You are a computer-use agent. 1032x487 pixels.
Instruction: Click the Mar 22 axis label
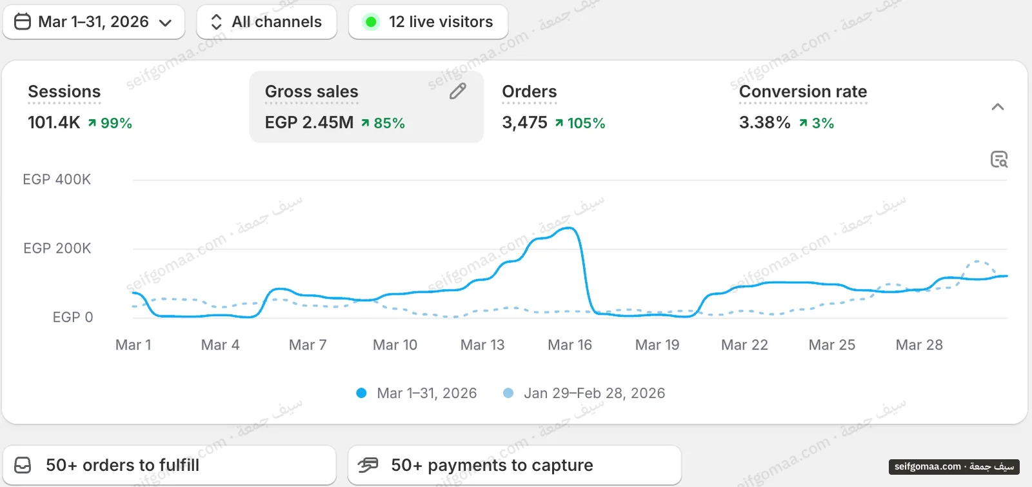744,345
